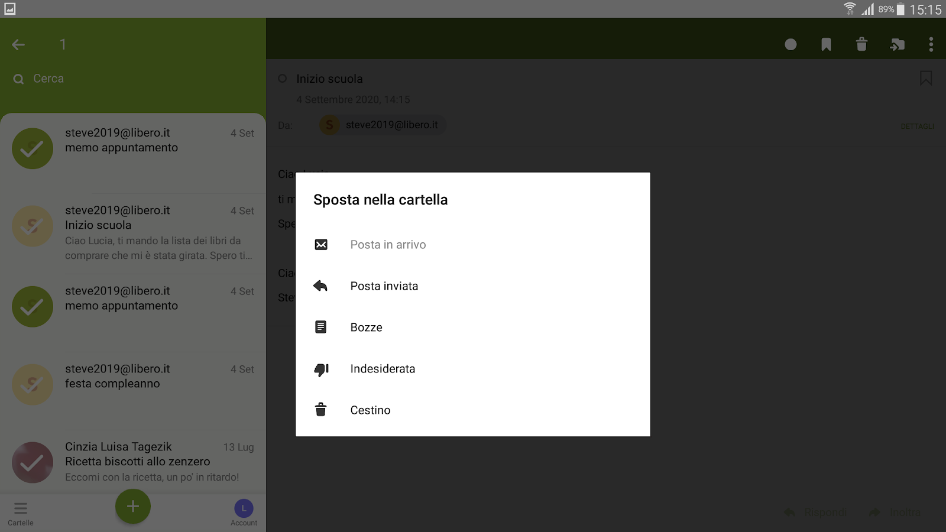
Task: Open the three-dot overflow menu
Action: pyautogui.click(x=931, y=44)
